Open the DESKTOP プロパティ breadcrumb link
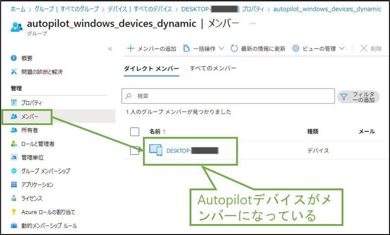The width and height of the screenshot is (390, 235). click(x=222, y=9)
